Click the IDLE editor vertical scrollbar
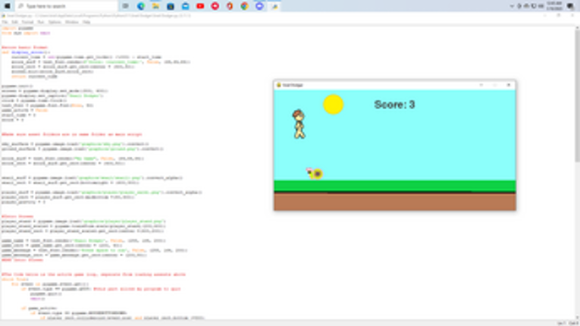 (577, 152)
